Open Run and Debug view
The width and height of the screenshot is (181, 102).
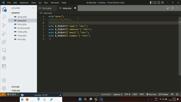4,34
